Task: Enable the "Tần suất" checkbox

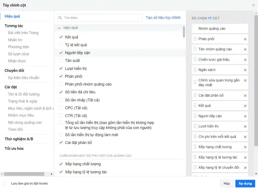Action: (x=61, y=60)
